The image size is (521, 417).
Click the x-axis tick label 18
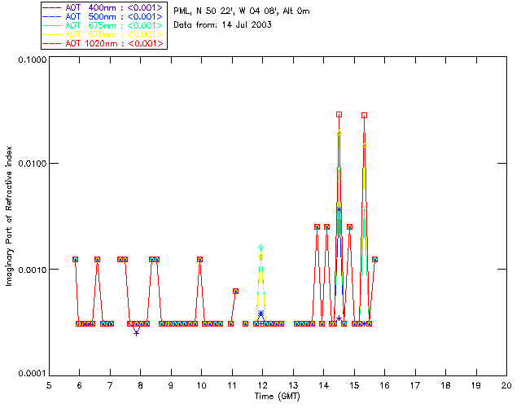tap(445, 385)
